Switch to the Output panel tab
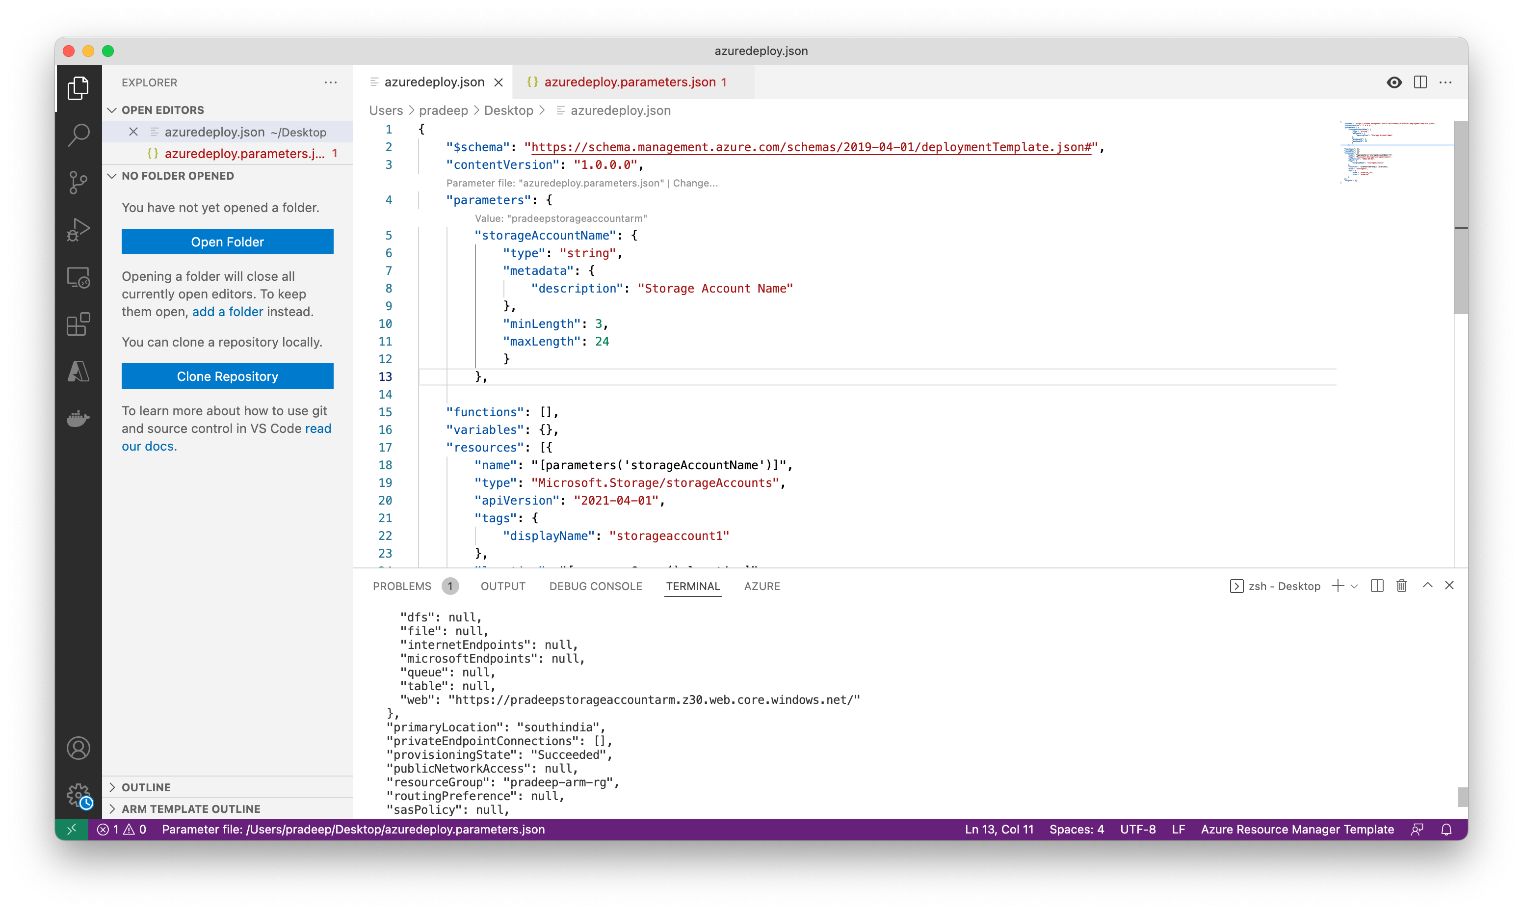 (503, 586)
